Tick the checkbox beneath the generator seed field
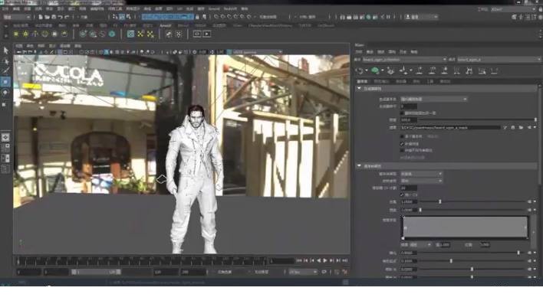 point(402,113)
